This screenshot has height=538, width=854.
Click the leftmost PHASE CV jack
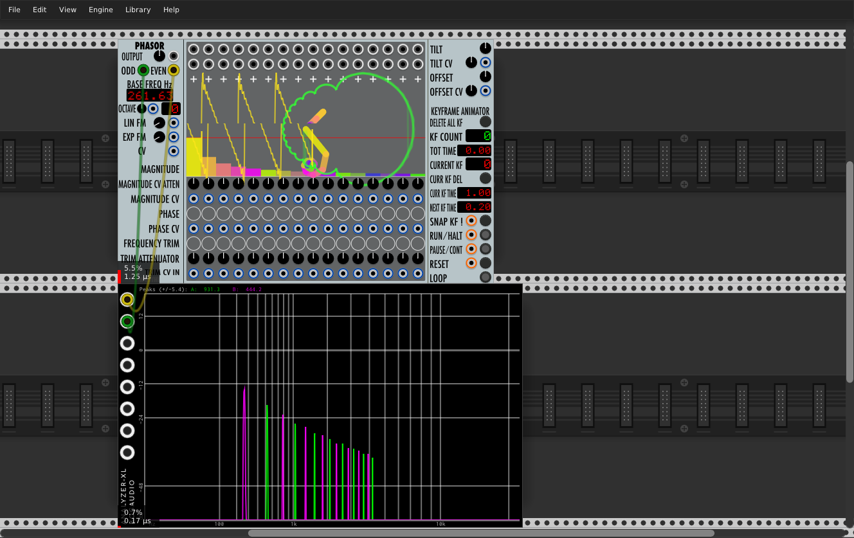[194, 228]
